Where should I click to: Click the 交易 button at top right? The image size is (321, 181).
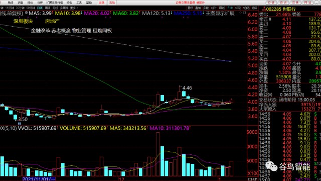coord(295,3)
